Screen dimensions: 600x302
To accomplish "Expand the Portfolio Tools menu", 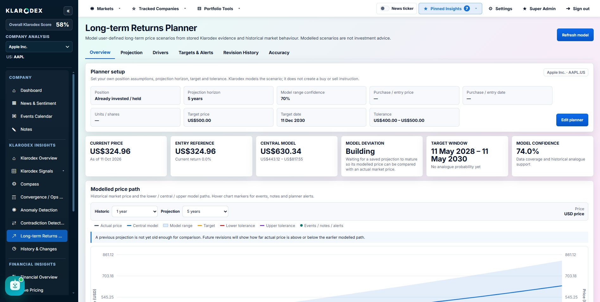I will tap(219, 9).
